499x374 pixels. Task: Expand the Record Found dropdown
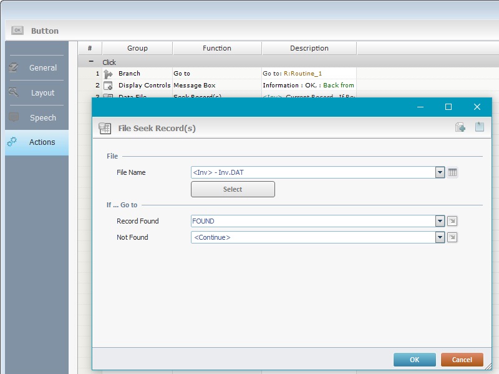pos(440,221)
